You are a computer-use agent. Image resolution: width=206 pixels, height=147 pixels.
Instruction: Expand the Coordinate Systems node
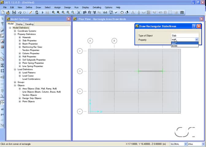click(15, 31)
